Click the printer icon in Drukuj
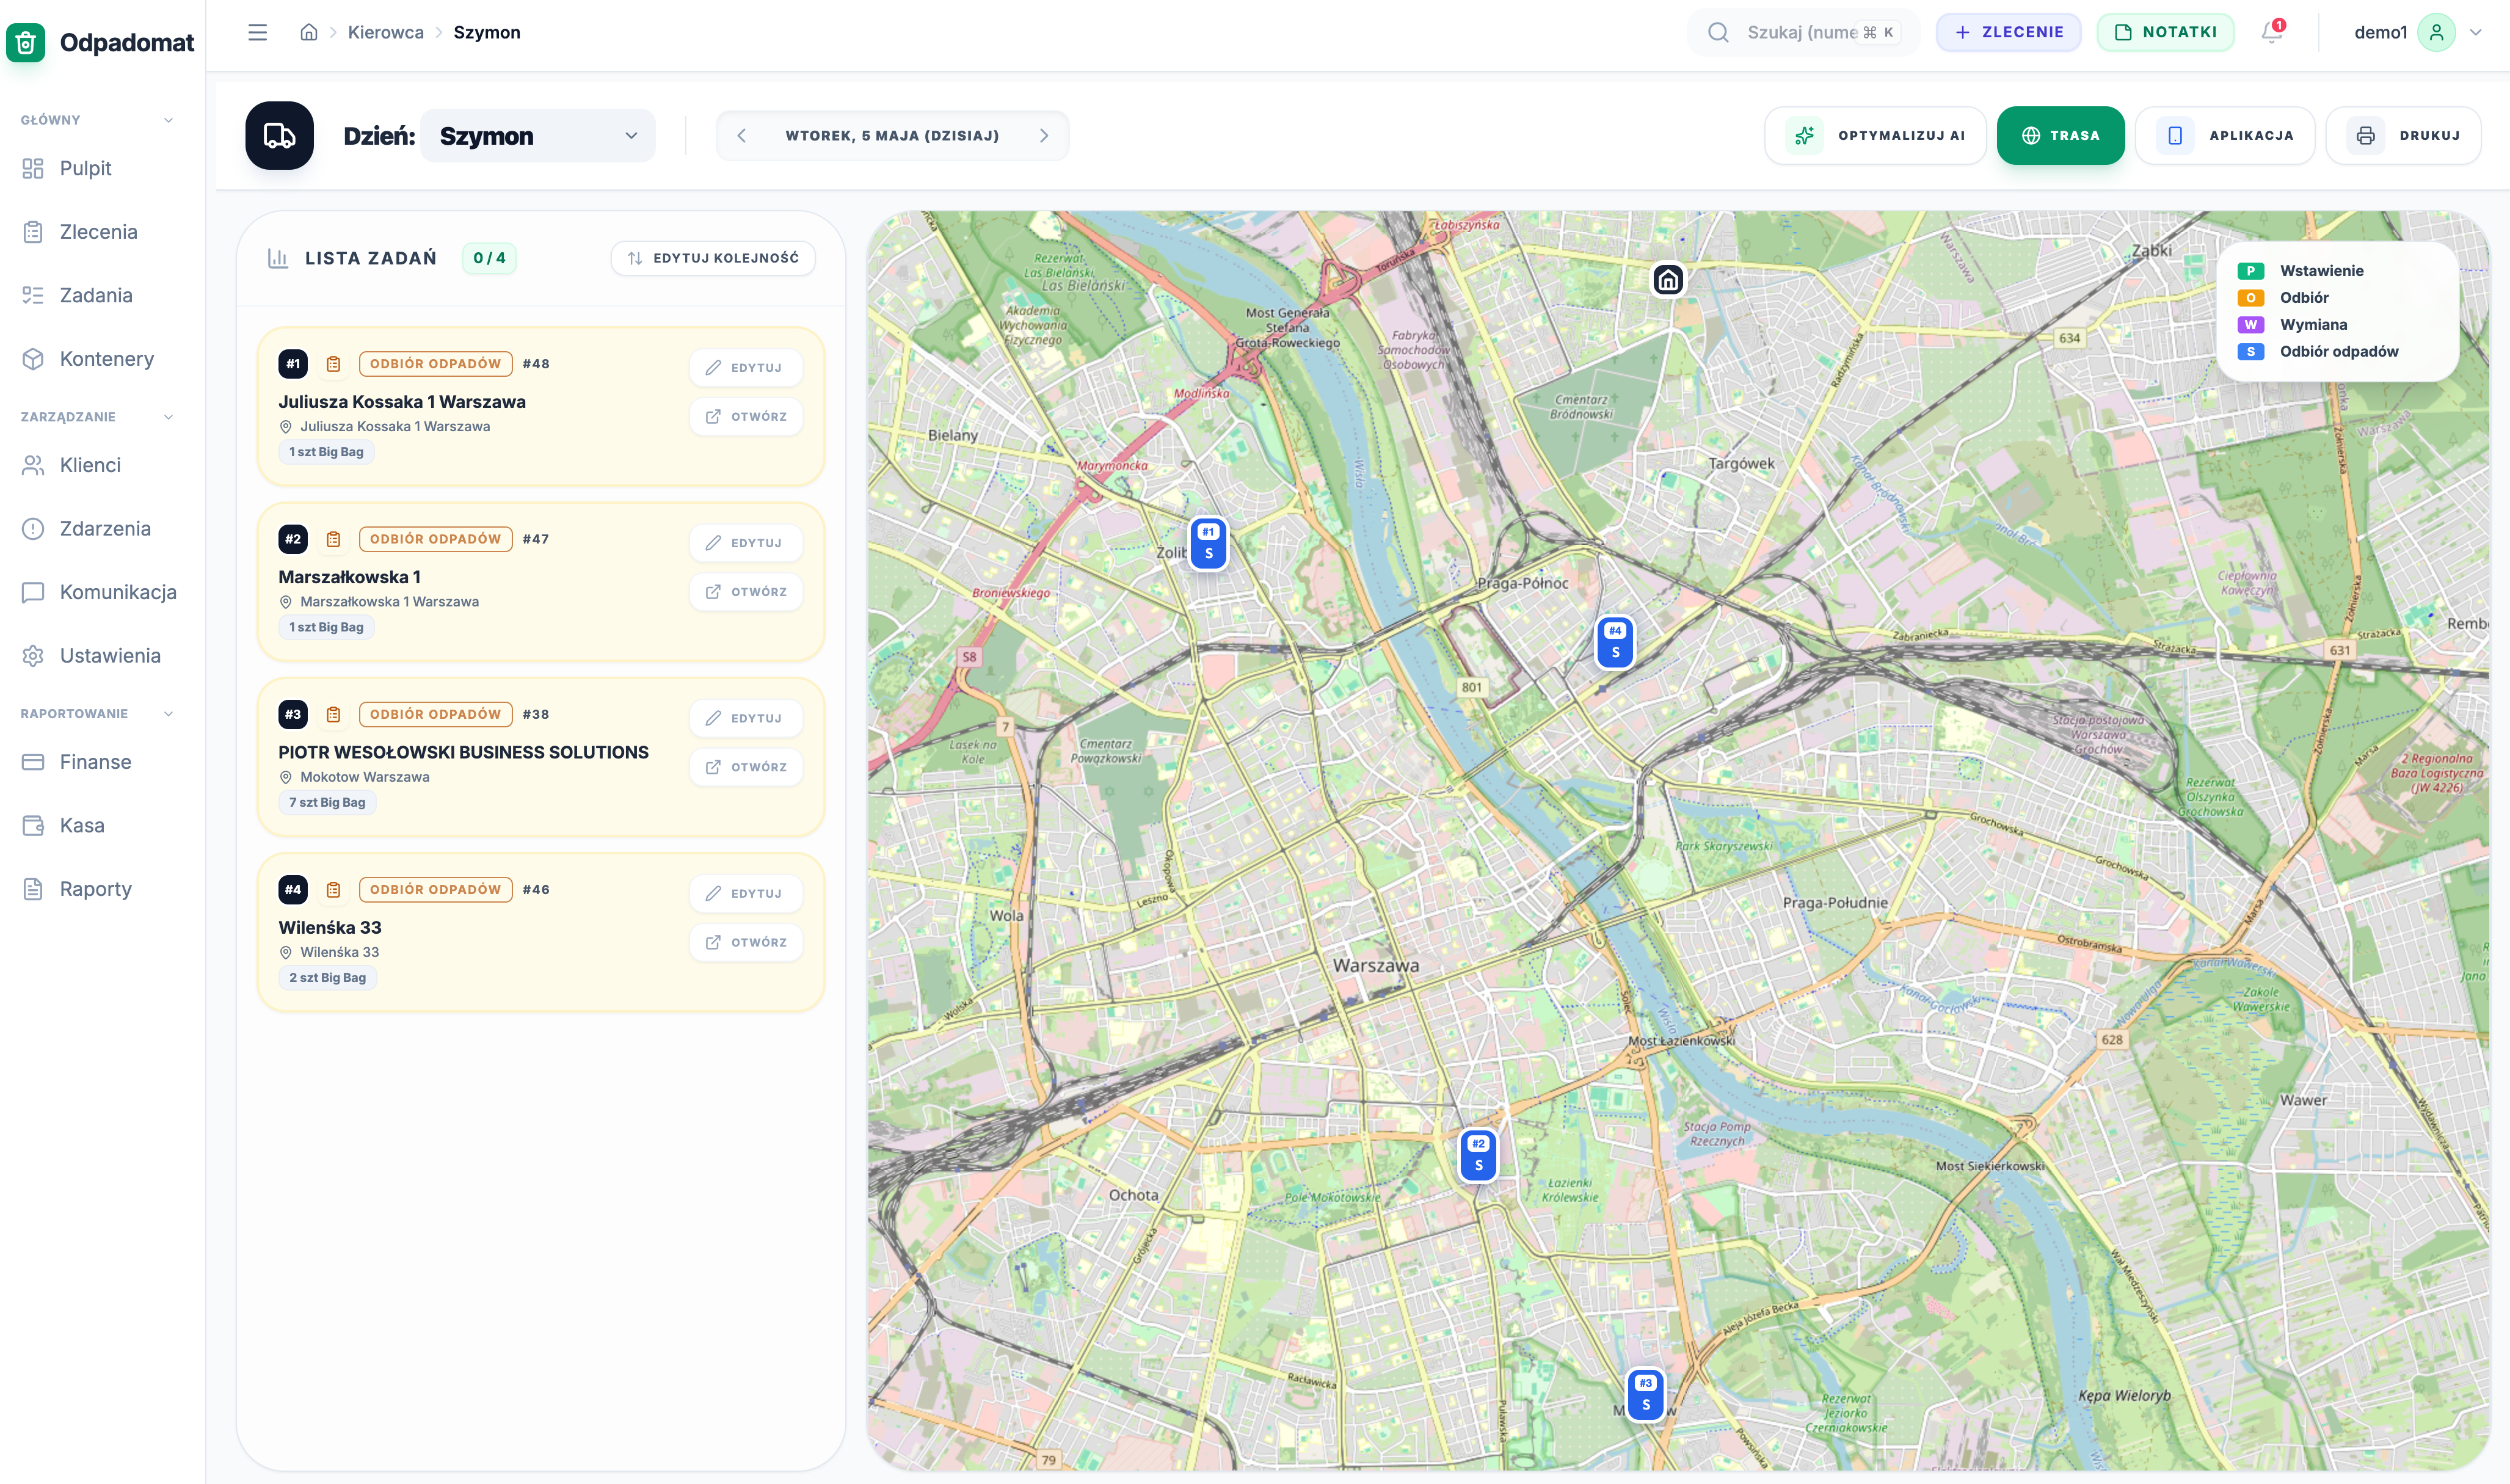This screenshot has height=1484, width=2510. click(x=2365, y=135)
